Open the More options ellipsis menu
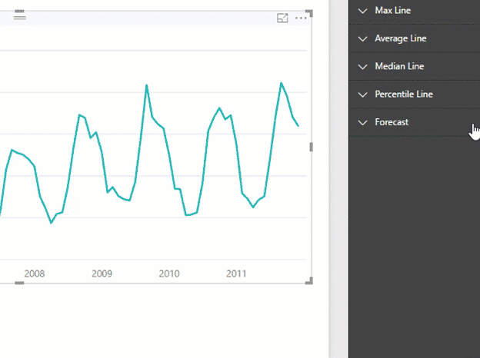The width and height of the screenshot is (480, 358). click(301, 18)
